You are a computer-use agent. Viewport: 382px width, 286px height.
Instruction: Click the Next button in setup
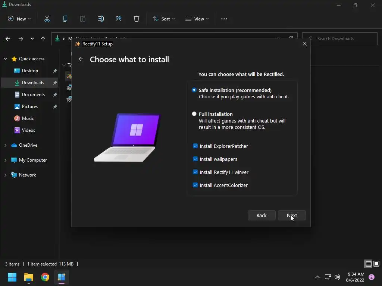point(292,216)
